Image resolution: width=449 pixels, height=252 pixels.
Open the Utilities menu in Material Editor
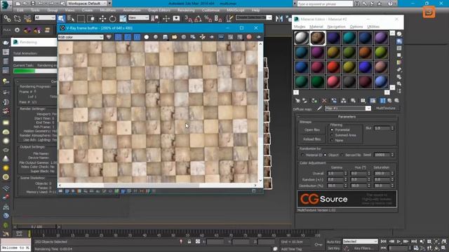tap(373, 27)
